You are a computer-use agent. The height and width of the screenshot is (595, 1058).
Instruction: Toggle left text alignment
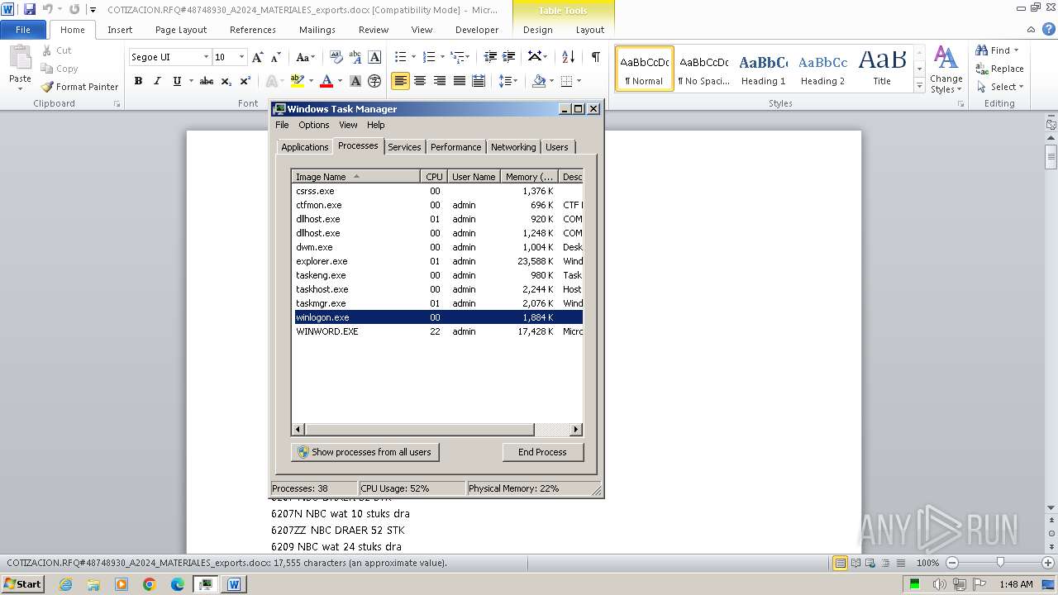(x=400, y=81)
